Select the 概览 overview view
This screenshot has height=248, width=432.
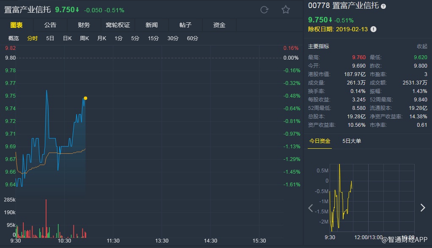pyautogui.click(x=14, y=38)
